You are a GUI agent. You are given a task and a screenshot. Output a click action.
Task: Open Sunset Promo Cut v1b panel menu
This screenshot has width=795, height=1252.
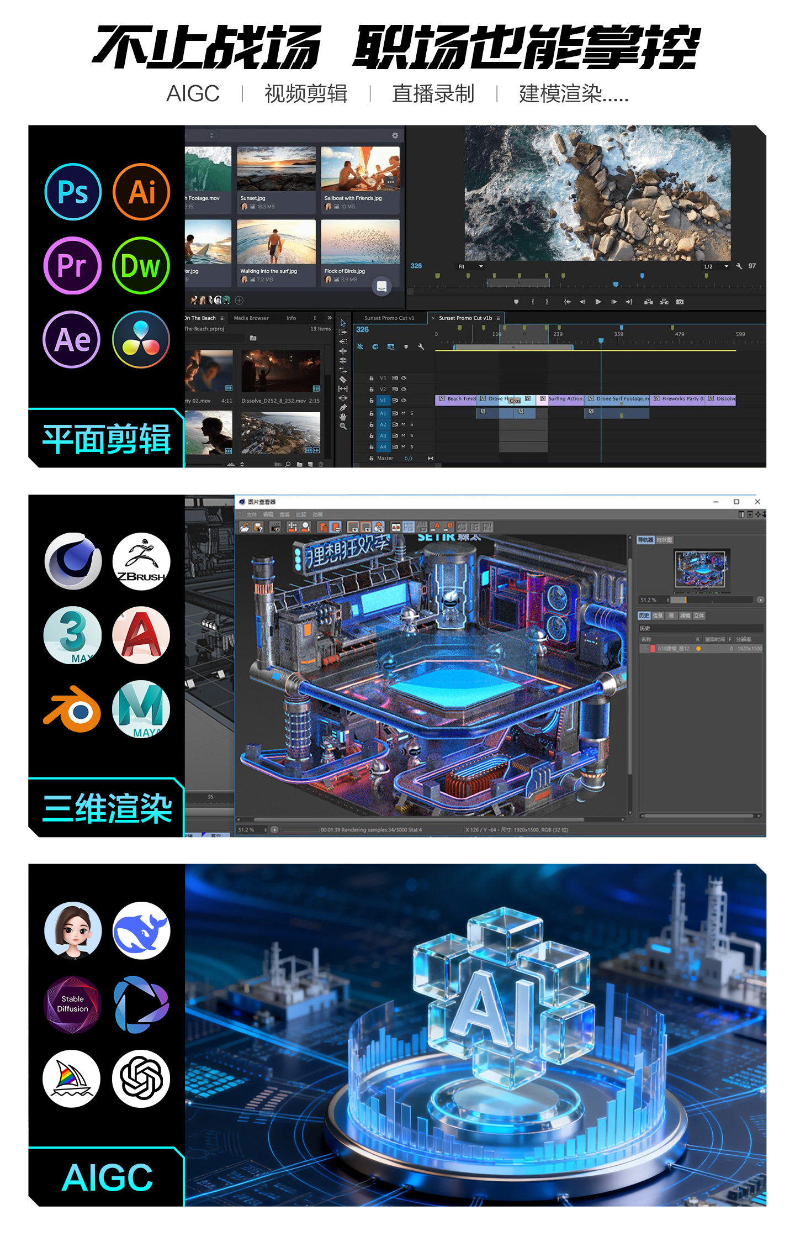pos(498,318)
